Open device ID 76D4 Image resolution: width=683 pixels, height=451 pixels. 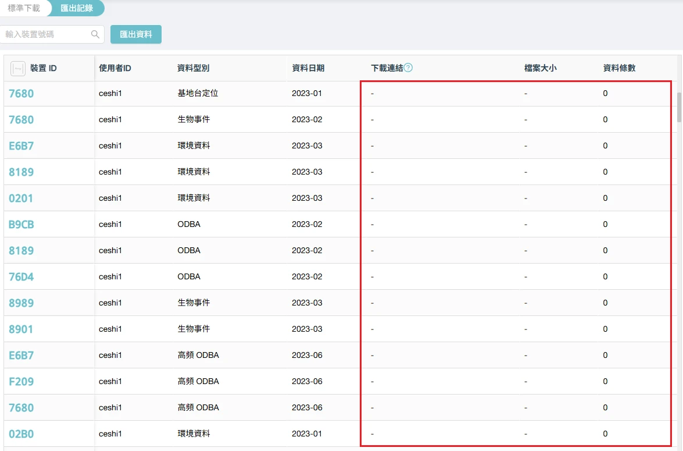pyautogui.click(x=22, y=277)
